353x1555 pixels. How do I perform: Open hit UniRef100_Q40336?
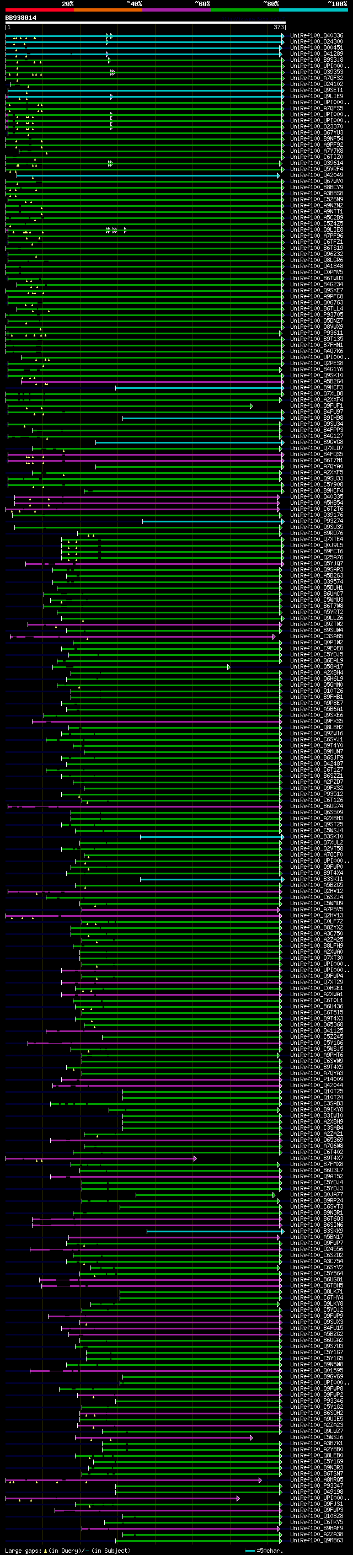[x=317, y=36]
